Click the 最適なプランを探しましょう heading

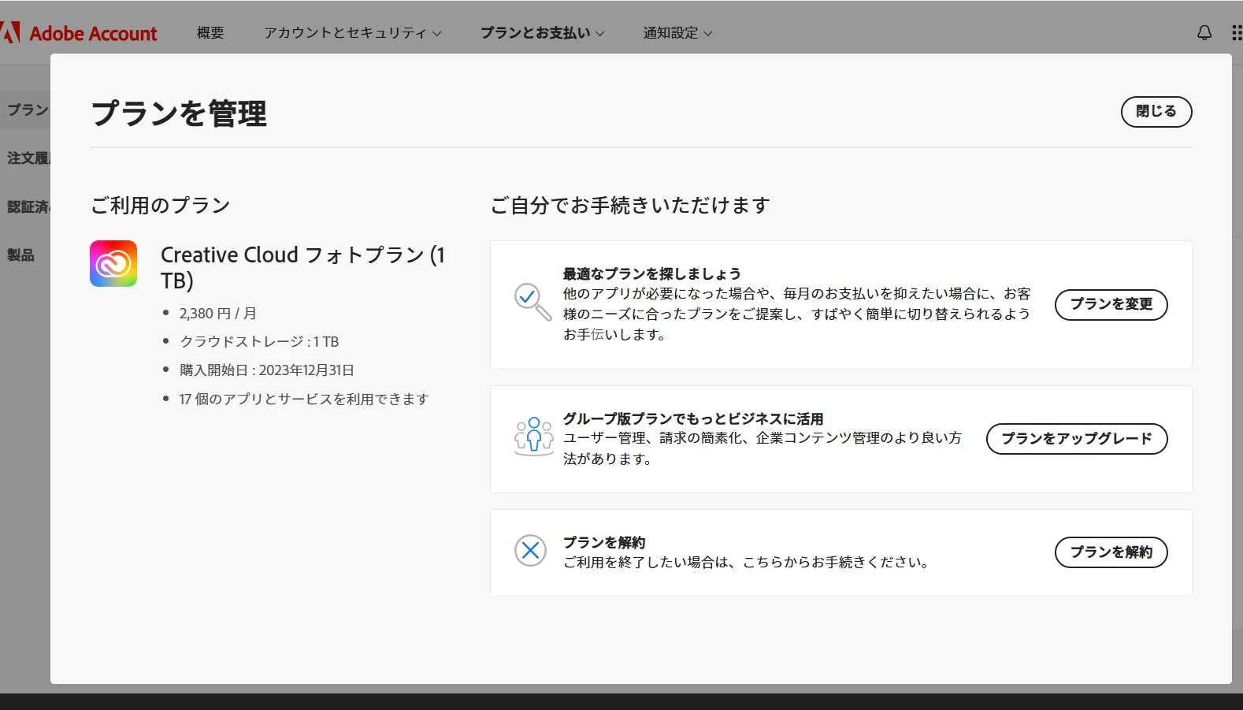651,274
